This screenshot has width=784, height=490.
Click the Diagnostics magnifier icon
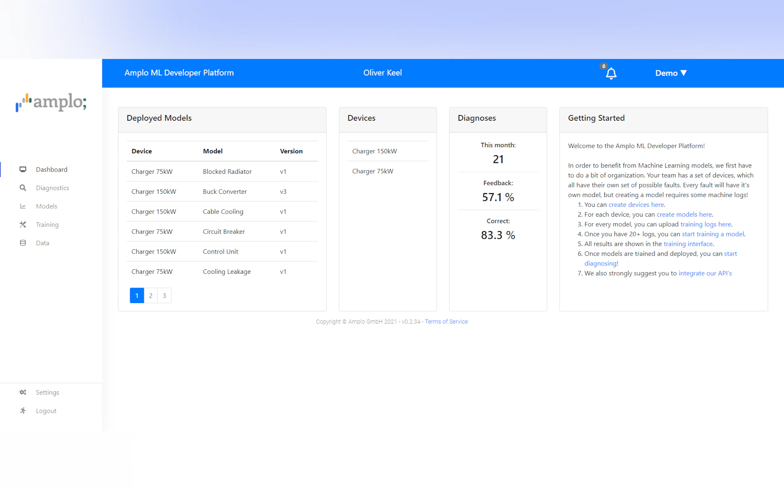pyautogui.click(x=23, y=188)
